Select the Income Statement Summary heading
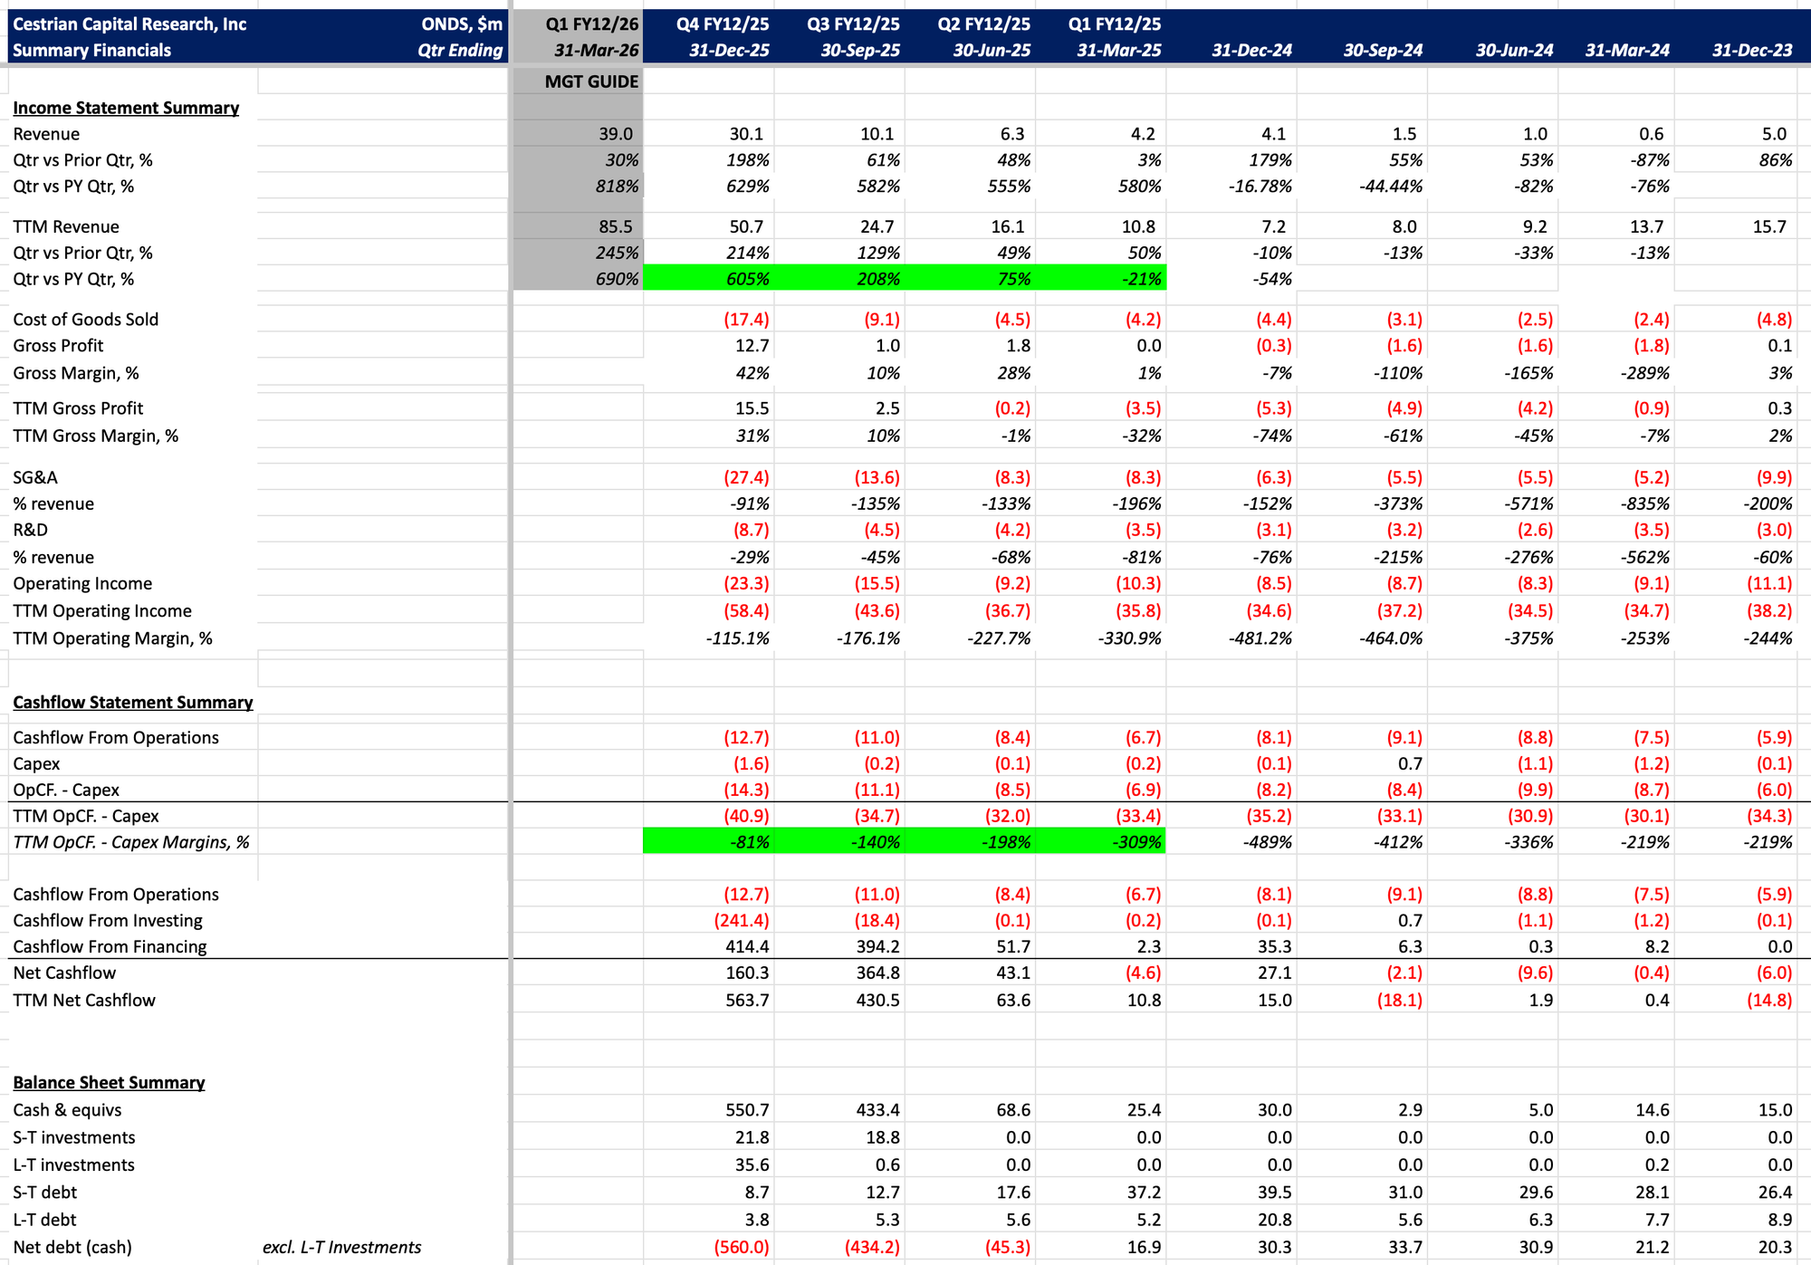 click(126, 108)
